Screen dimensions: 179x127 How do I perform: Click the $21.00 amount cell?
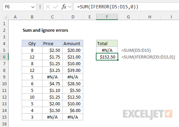73,57
